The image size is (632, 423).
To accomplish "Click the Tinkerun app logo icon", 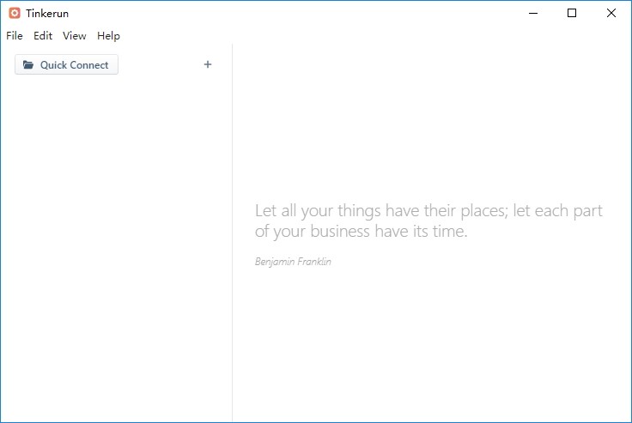I will (14, 13).
